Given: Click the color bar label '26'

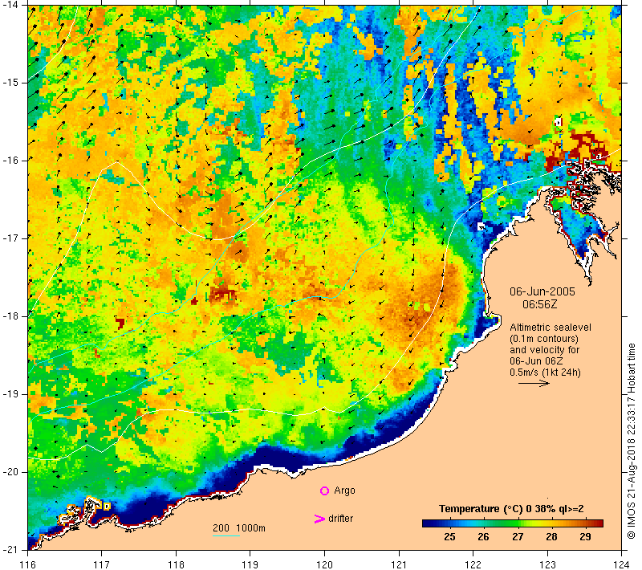Looking at the screenshot, I should [483, 537].
